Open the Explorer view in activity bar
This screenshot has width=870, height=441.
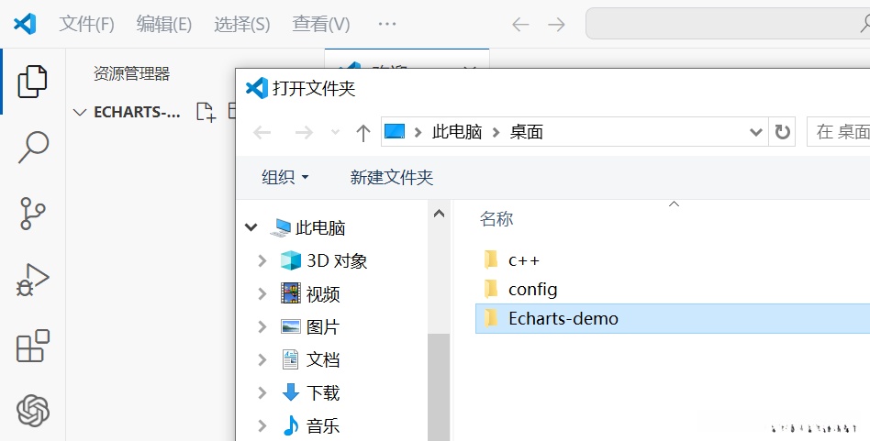[x=32, y=82]
